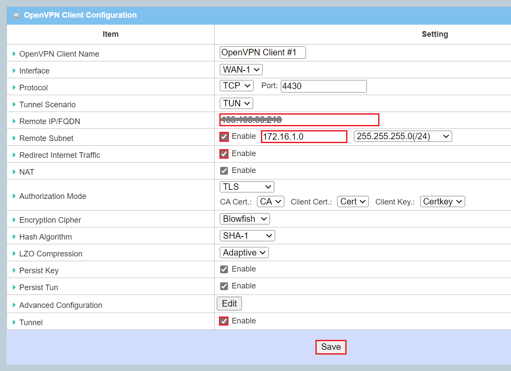Click the 'Client Key.:' label text
Image resolution: width=511 pixels, height=371 pixels.
coord(395,202)
